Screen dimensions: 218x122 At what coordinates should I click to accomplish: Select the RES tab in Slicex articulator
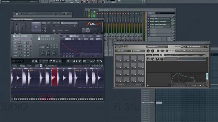pos(84,36)
